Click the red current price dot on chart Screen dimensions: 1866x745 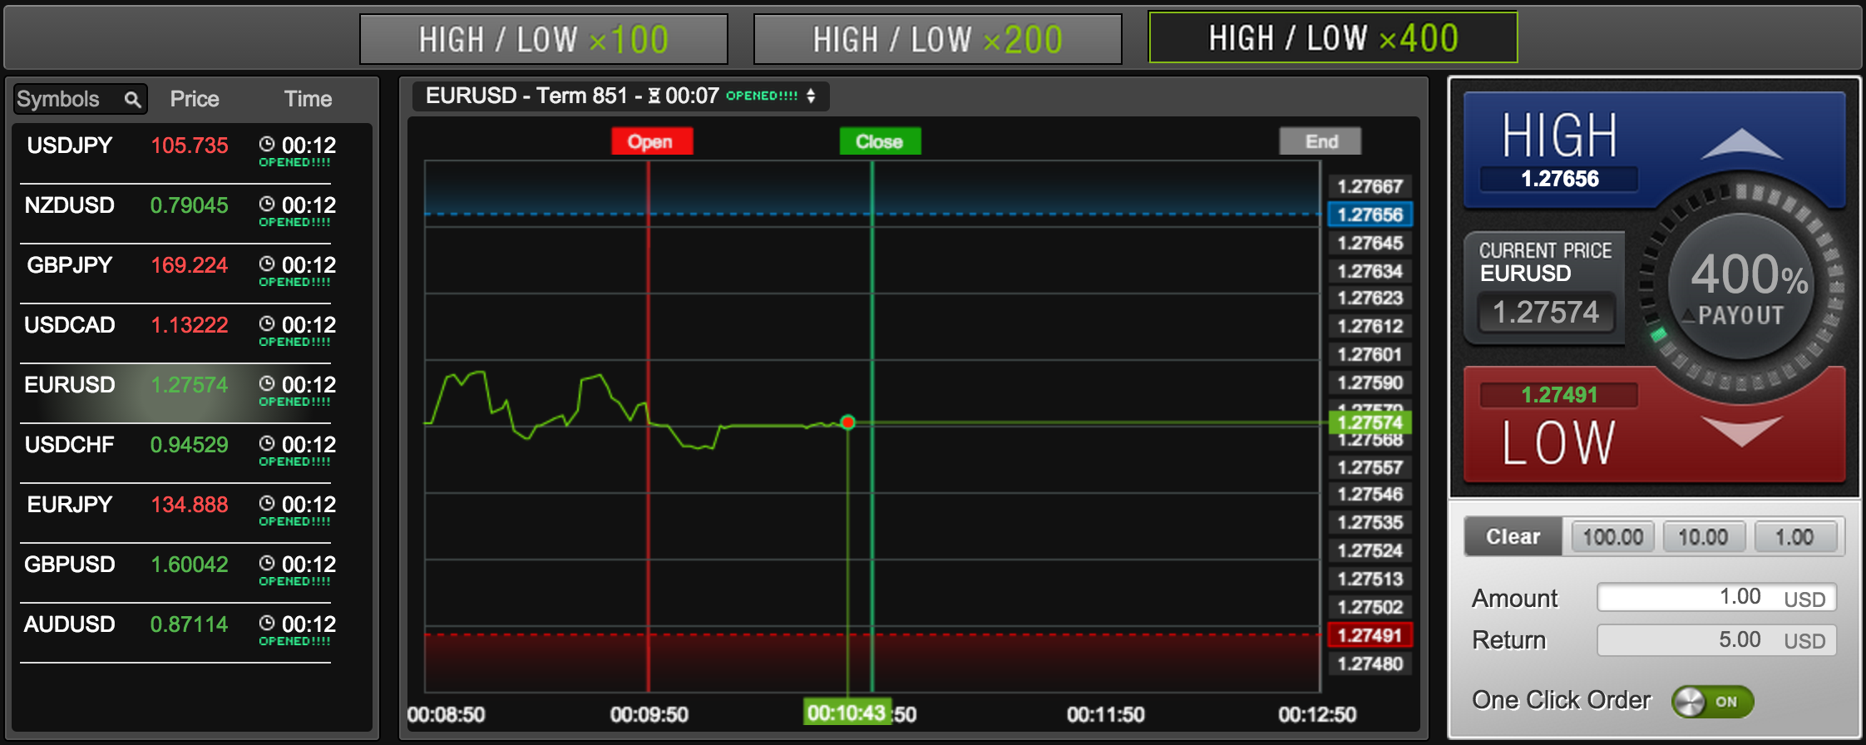click(x=847, y=422)
